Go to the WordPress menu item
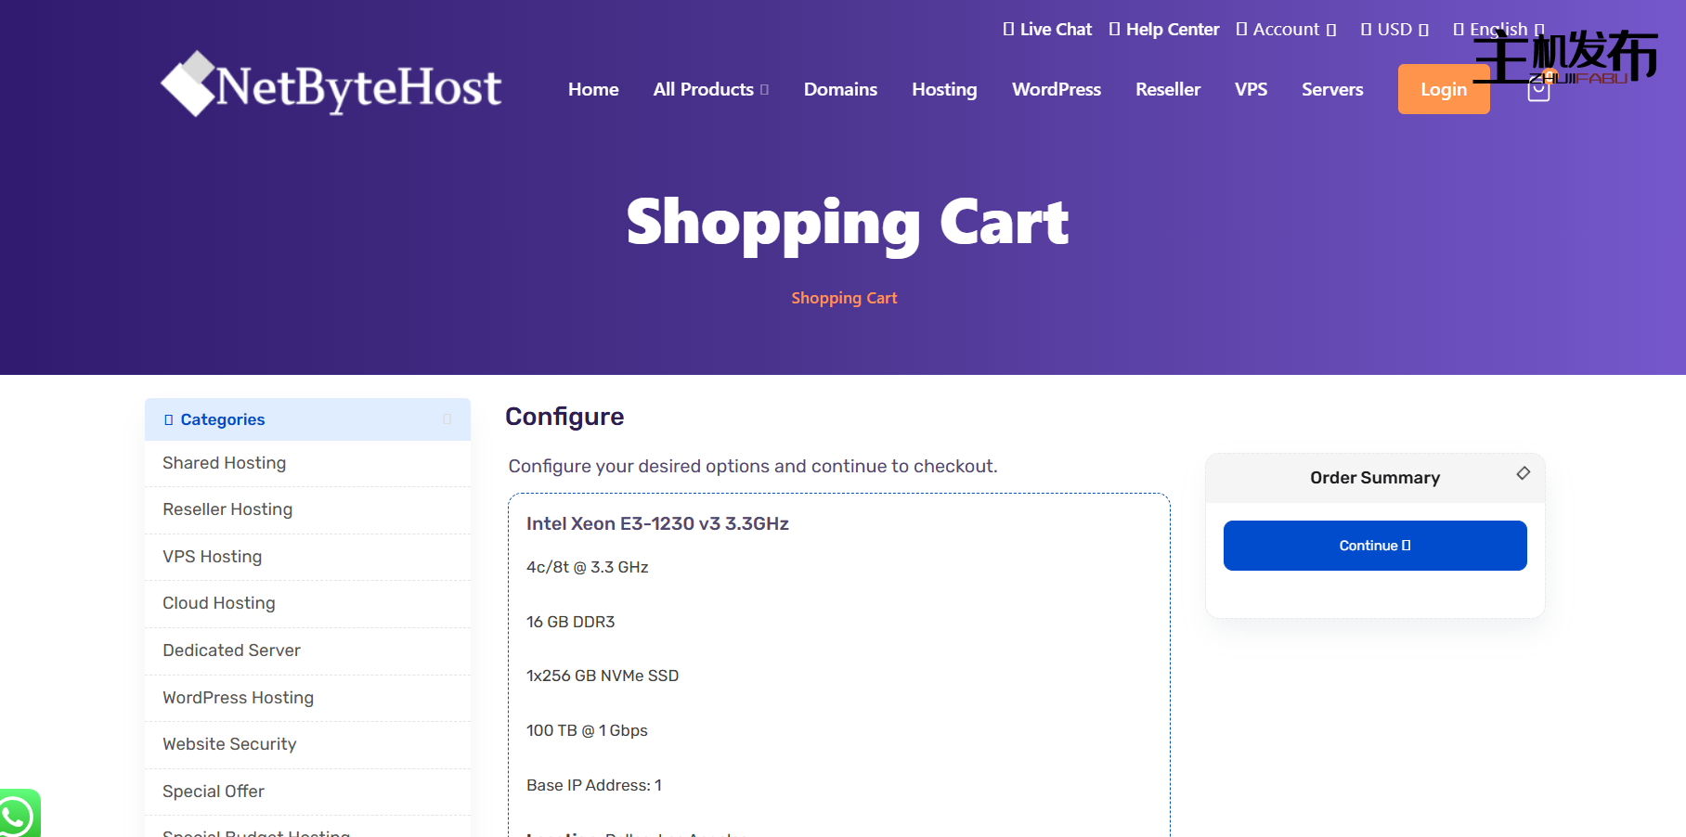 tap(1057, 89)
